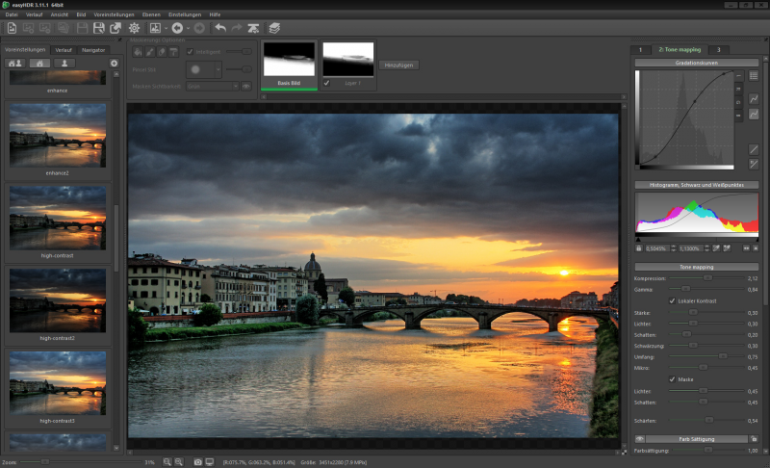Open the Masken Sichtbarkeit dropdown
The width and height of the screenshot is (770, 468).
(x=214, y=86)
